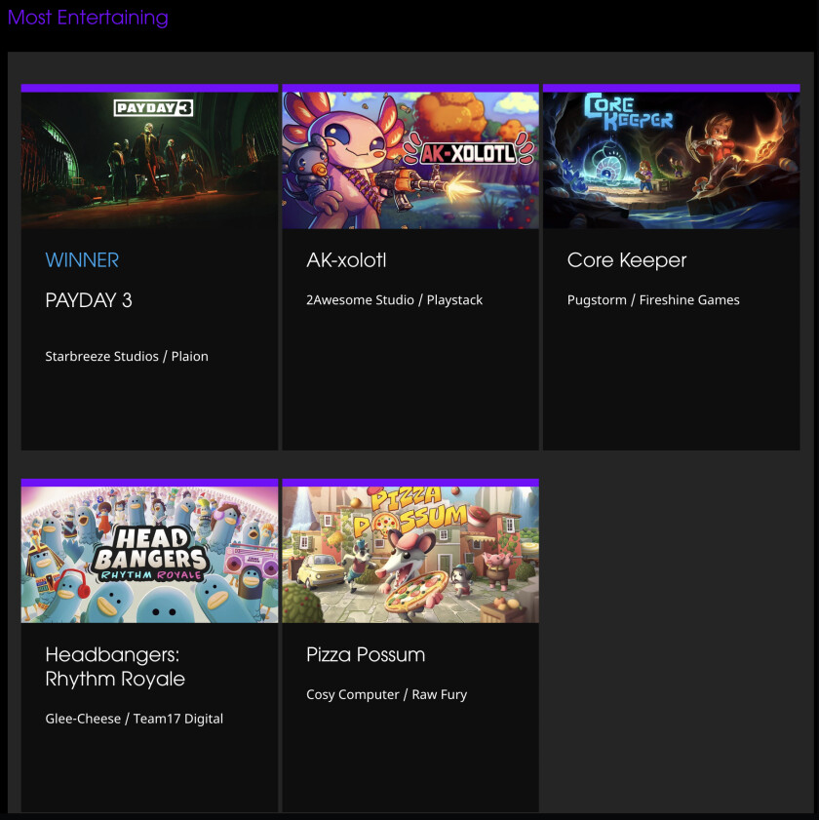Open the Pizza Possum cover image
This screenshot has height=820, width=819.
410,555
